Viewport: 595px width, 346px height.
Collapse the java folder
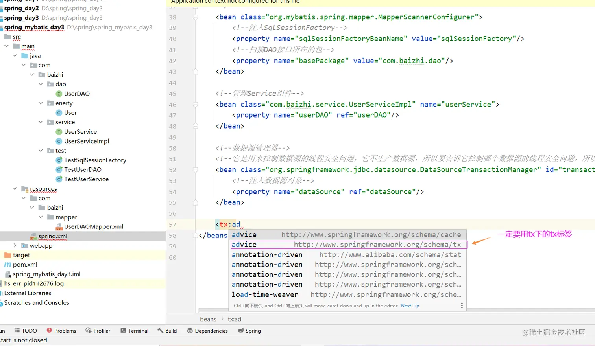pyautogui.click(x=15, y=56)
